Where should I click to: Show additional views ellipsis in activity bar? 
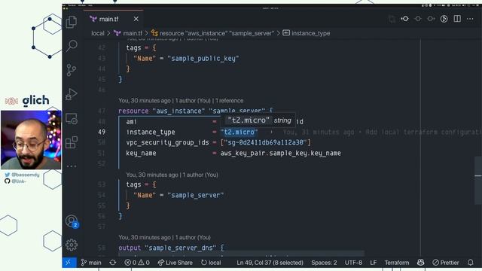click(x=72, y=166)
